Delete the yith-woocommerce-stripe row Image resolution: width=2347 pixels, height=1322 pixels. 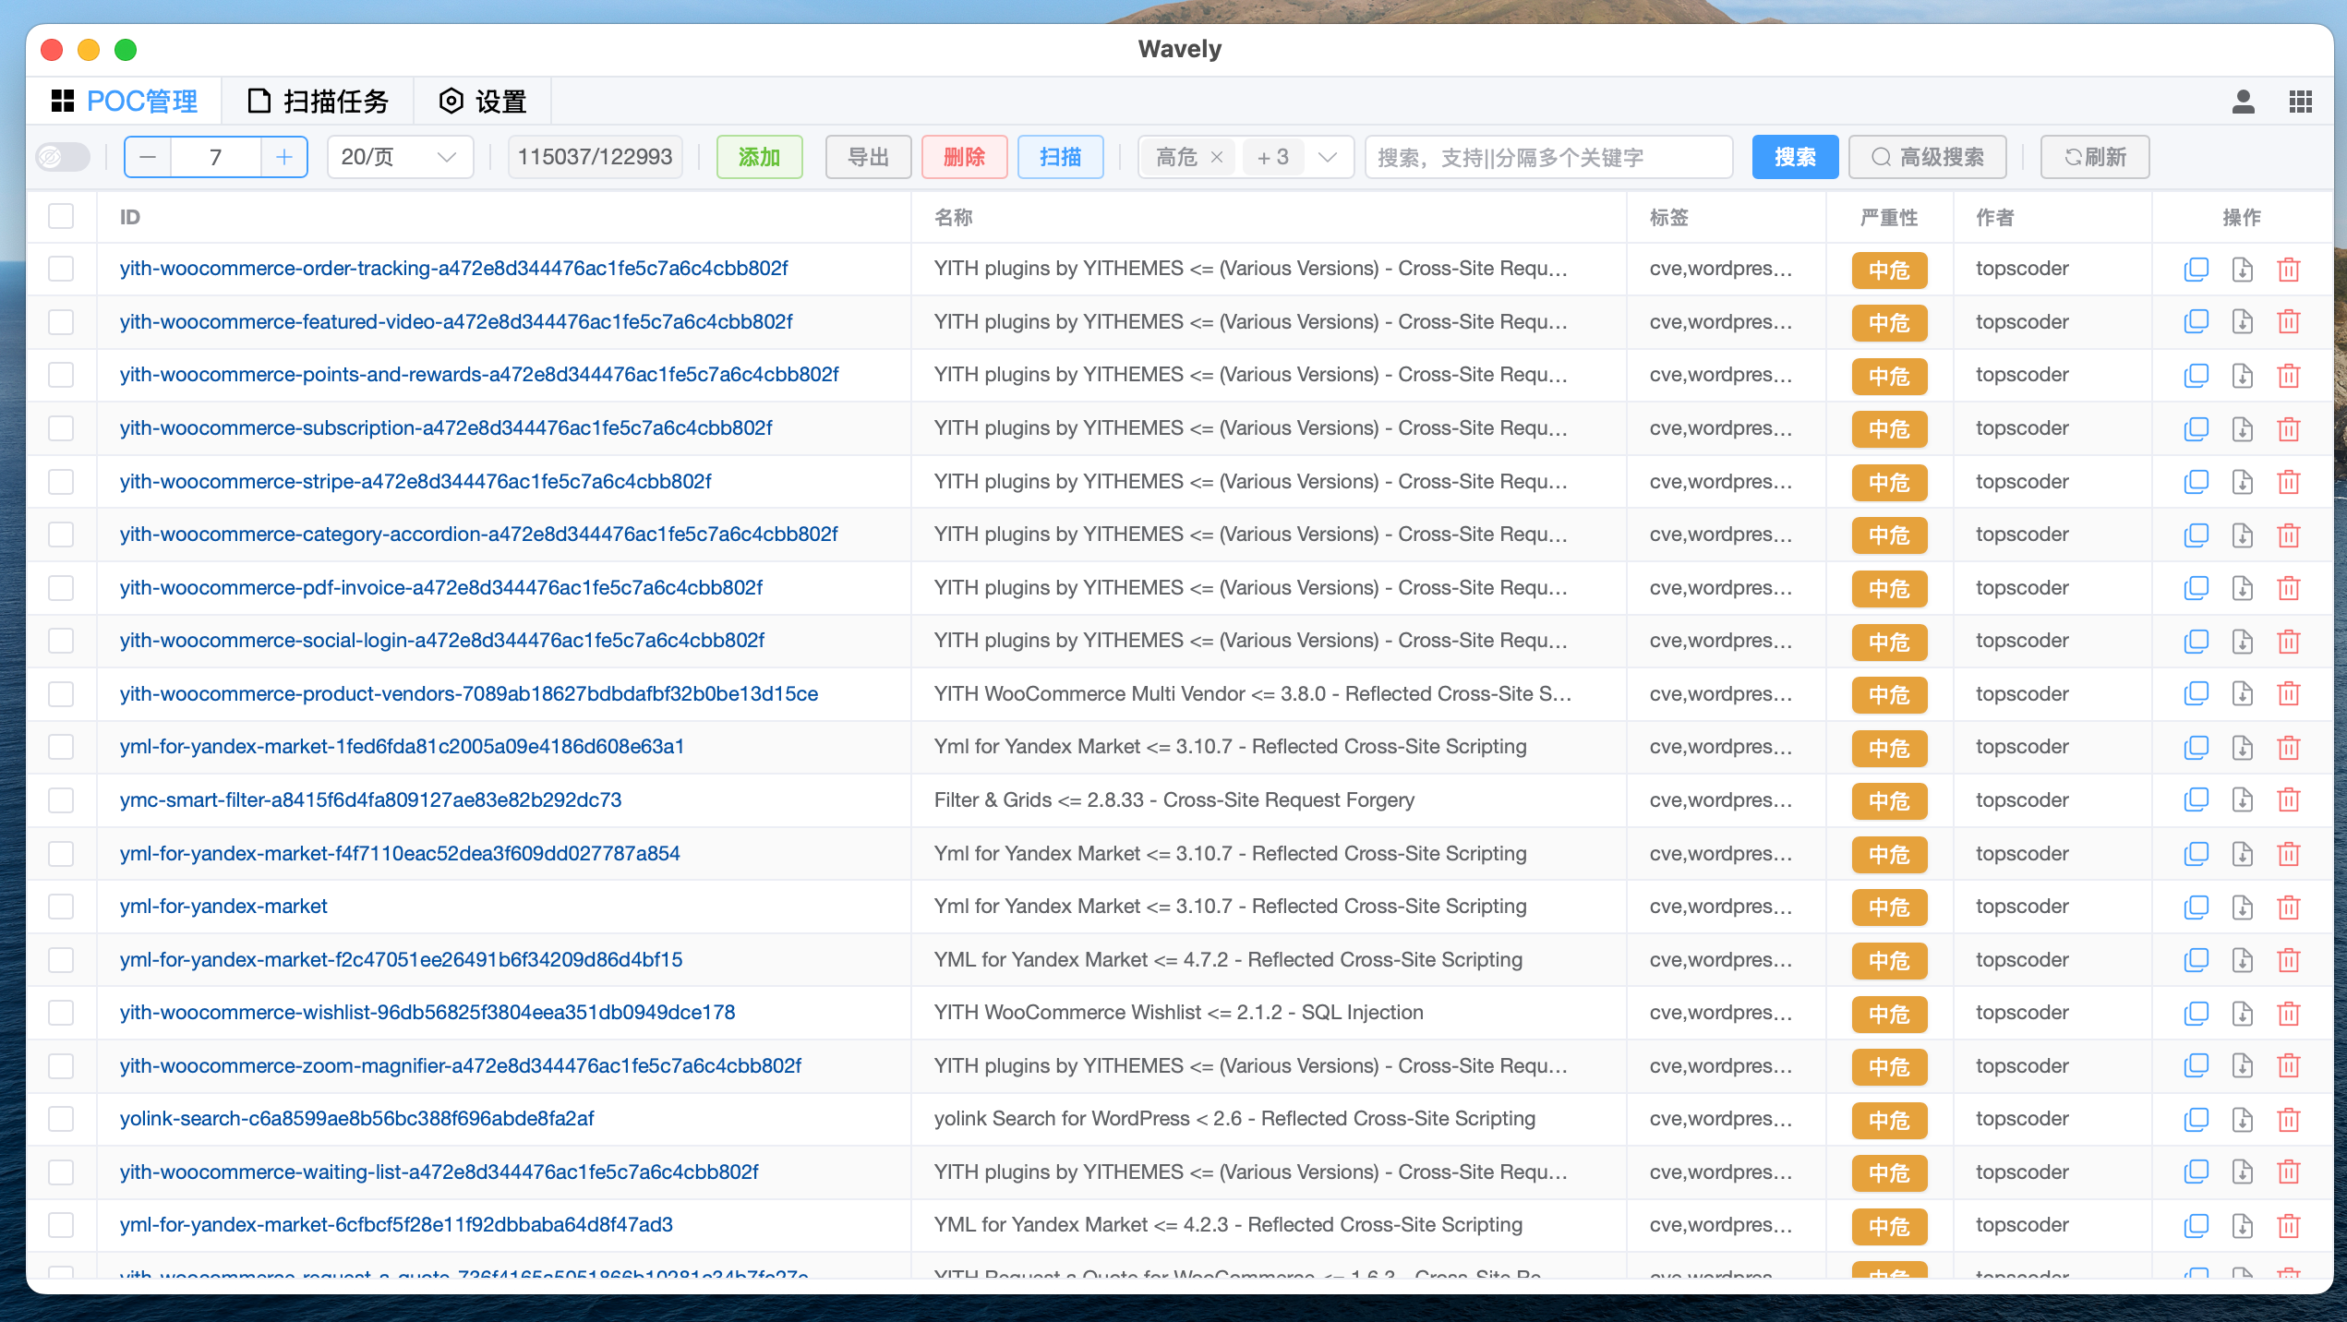click(x=2288, y=481)
